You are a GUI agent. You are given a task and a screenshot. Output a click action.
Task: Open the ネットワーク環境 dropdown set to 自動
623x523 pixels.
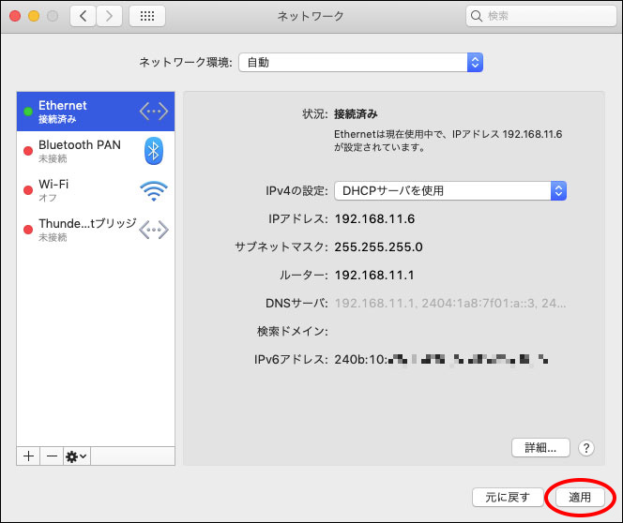(361, 62)
